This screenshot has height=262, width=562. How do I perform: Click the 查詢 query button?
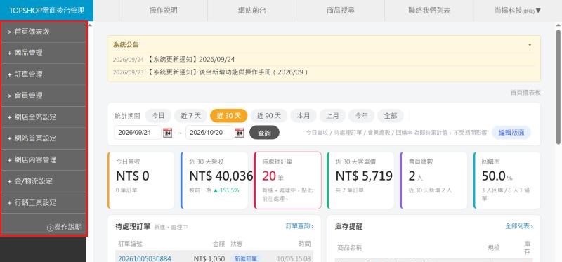(264, 133)
